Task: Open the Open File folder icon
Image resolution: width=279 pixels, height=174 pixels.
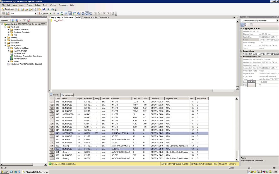Action: click(x=40, y=9)
